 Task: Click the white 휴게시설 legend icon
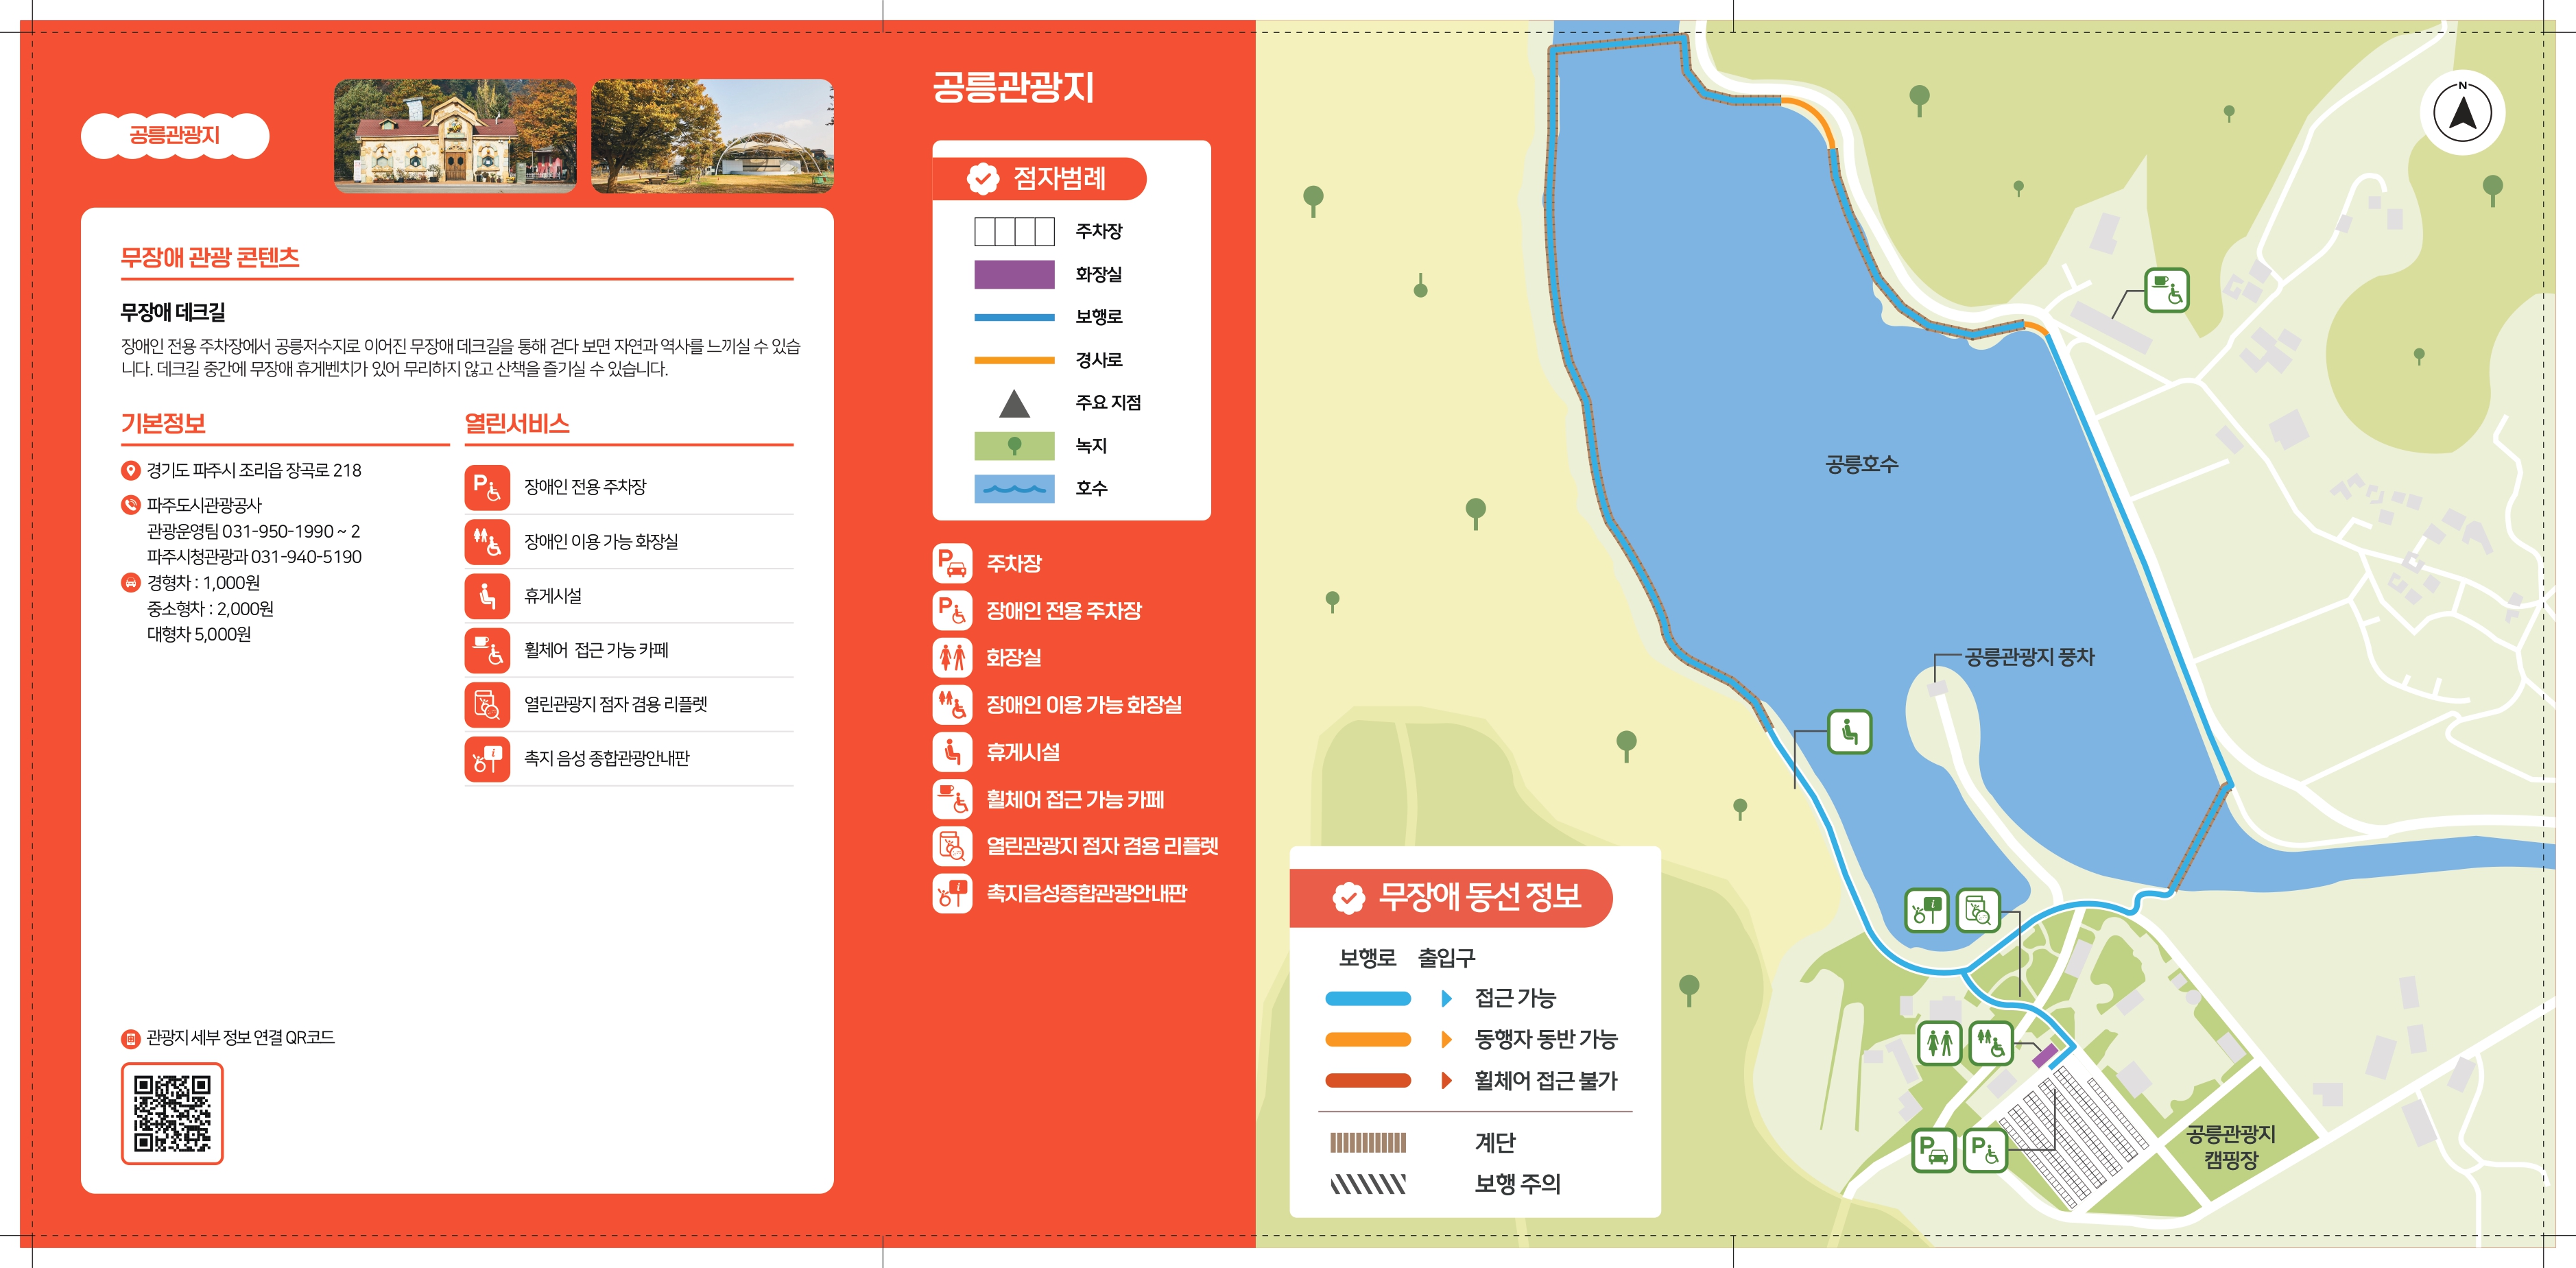pyautogui.click(x=952, y=752)
